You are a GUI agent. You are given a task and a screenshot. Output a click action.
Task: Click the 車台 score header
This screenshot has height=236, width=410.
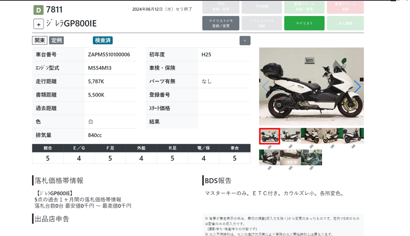click(x=235, y=148)
